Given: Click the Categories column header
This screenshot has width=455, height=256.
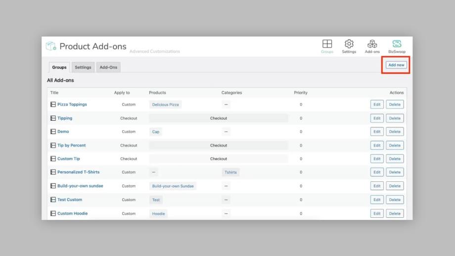Looking at the screenshot, I should click(x=231, y=93).
